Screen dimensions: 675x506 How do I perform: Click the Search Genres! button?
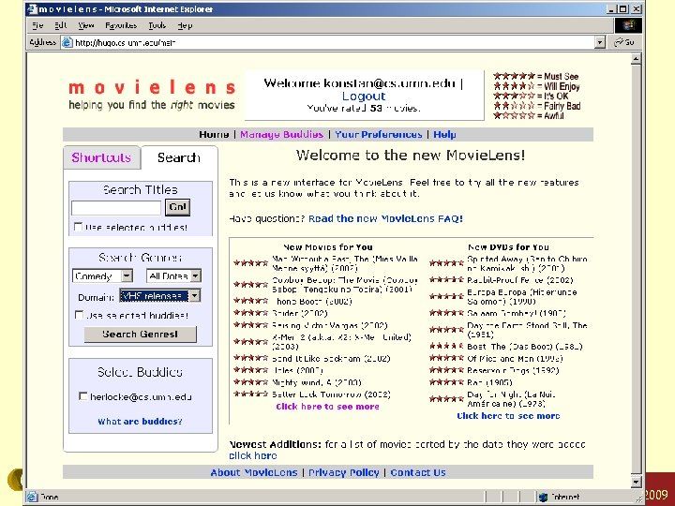point(141,334)
